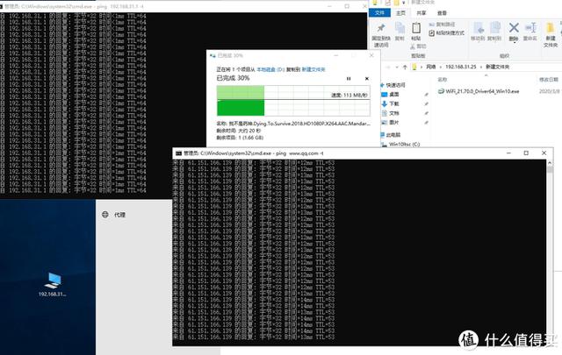Click the folder icon in address bar

pyautogui.click(x=414, y=67)
